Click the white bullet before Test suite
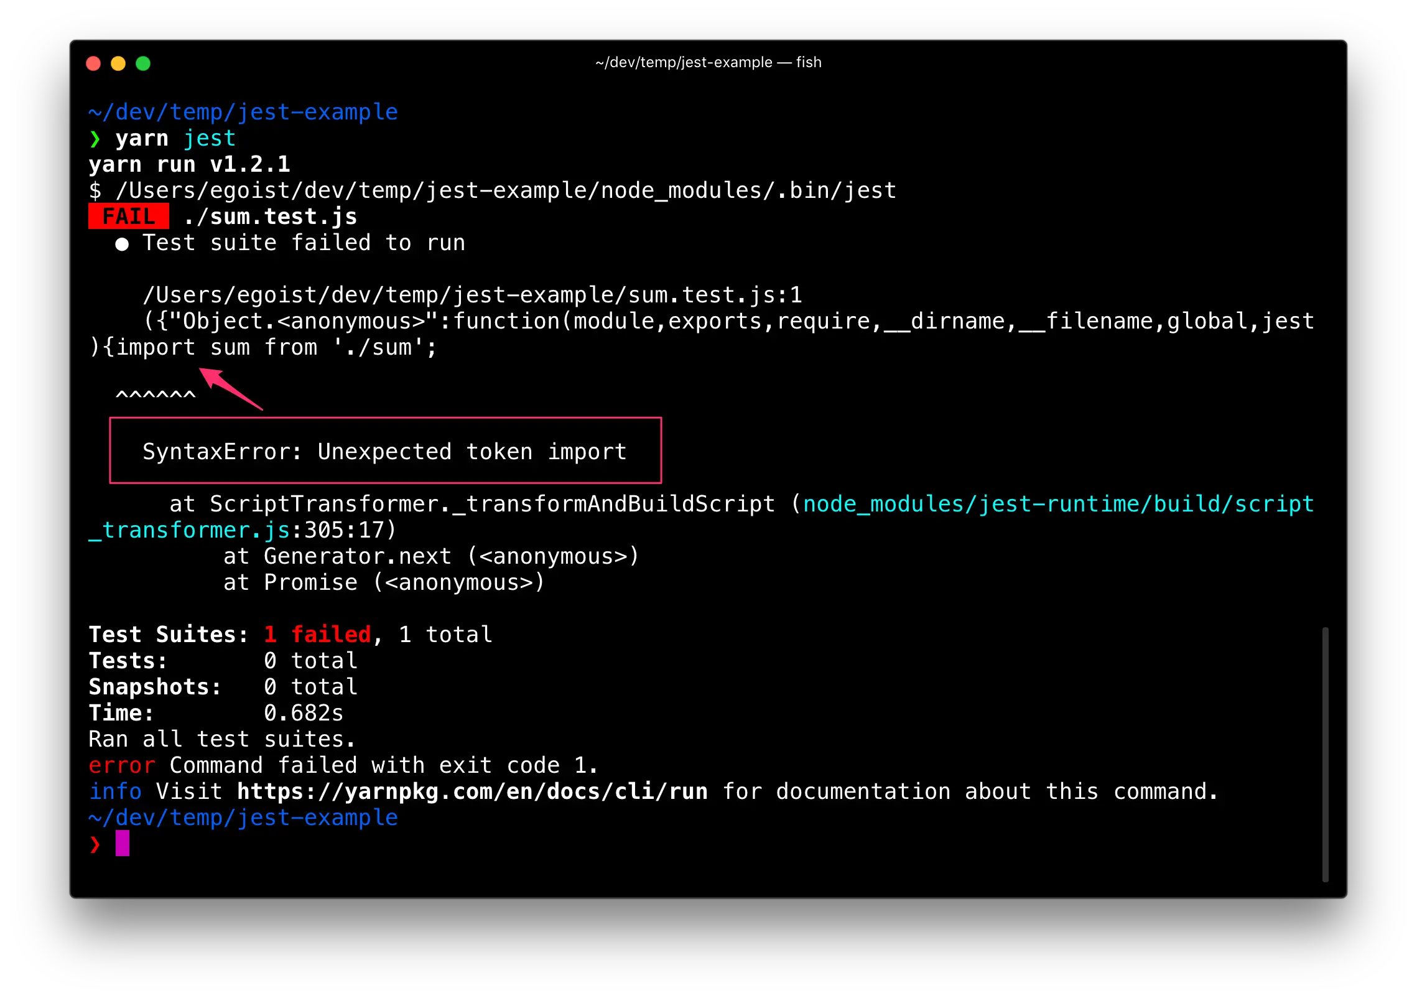 click(x=122, y=244)
